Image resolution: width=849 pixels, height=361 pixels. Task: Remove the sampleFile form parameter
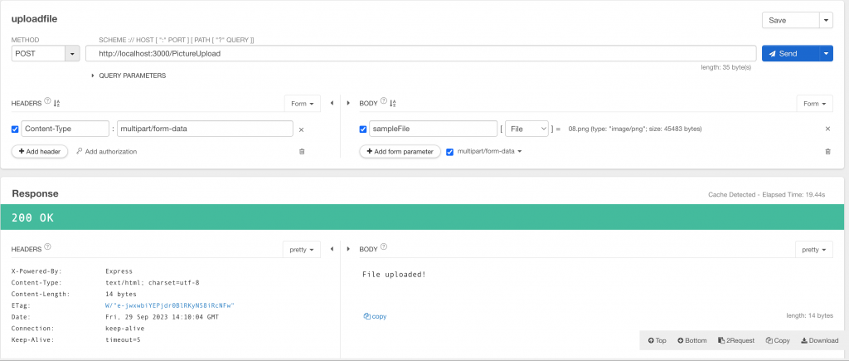[827, 129]
